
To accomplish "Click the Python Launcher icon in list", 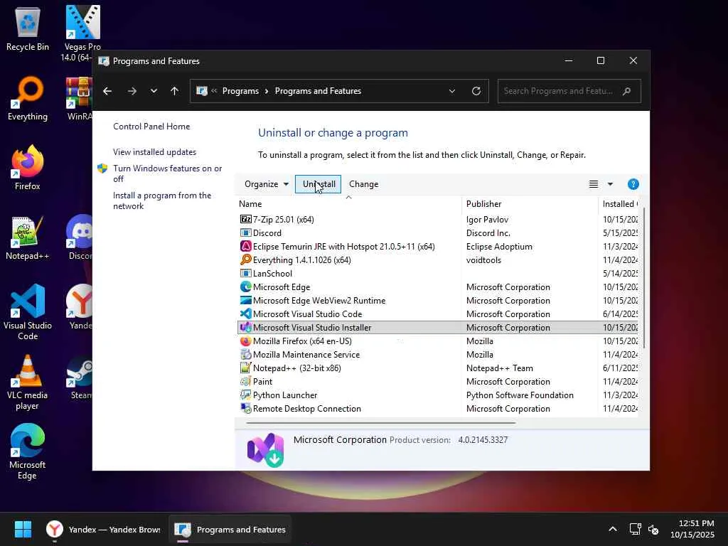I will pos(245,395).
